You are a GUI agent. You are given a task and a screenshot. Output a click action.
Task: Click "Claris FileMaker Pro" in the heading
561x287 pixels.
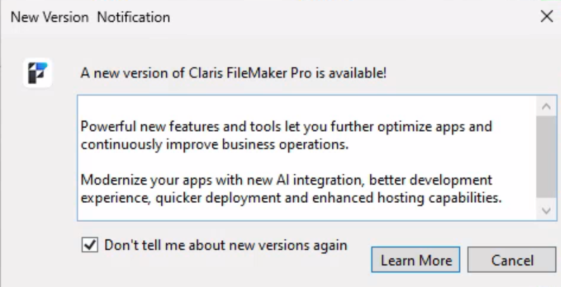click(250, 73)
